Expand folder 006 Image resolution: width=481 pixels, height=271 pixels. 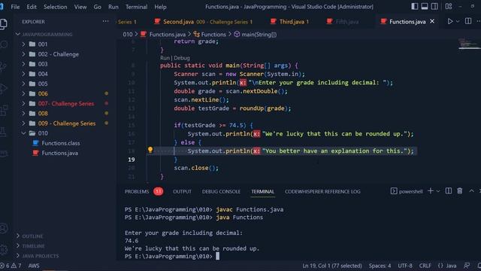coord(65,93)
